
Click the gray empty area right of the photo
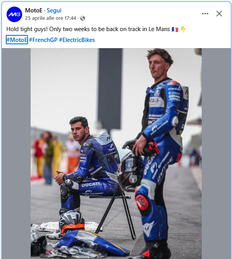(x=216, y=154)
